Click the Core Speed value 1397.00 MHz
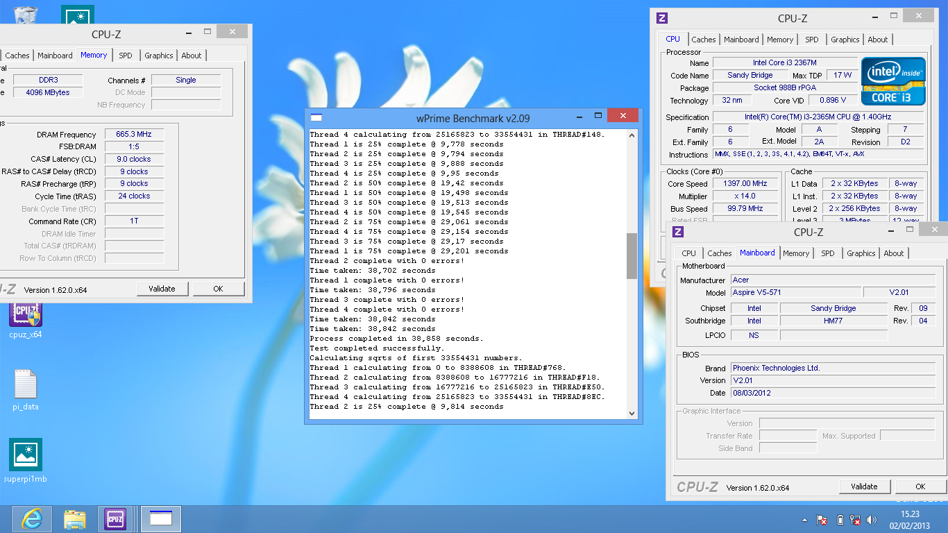This screenshot has width=948, height=533. point(746,184)
